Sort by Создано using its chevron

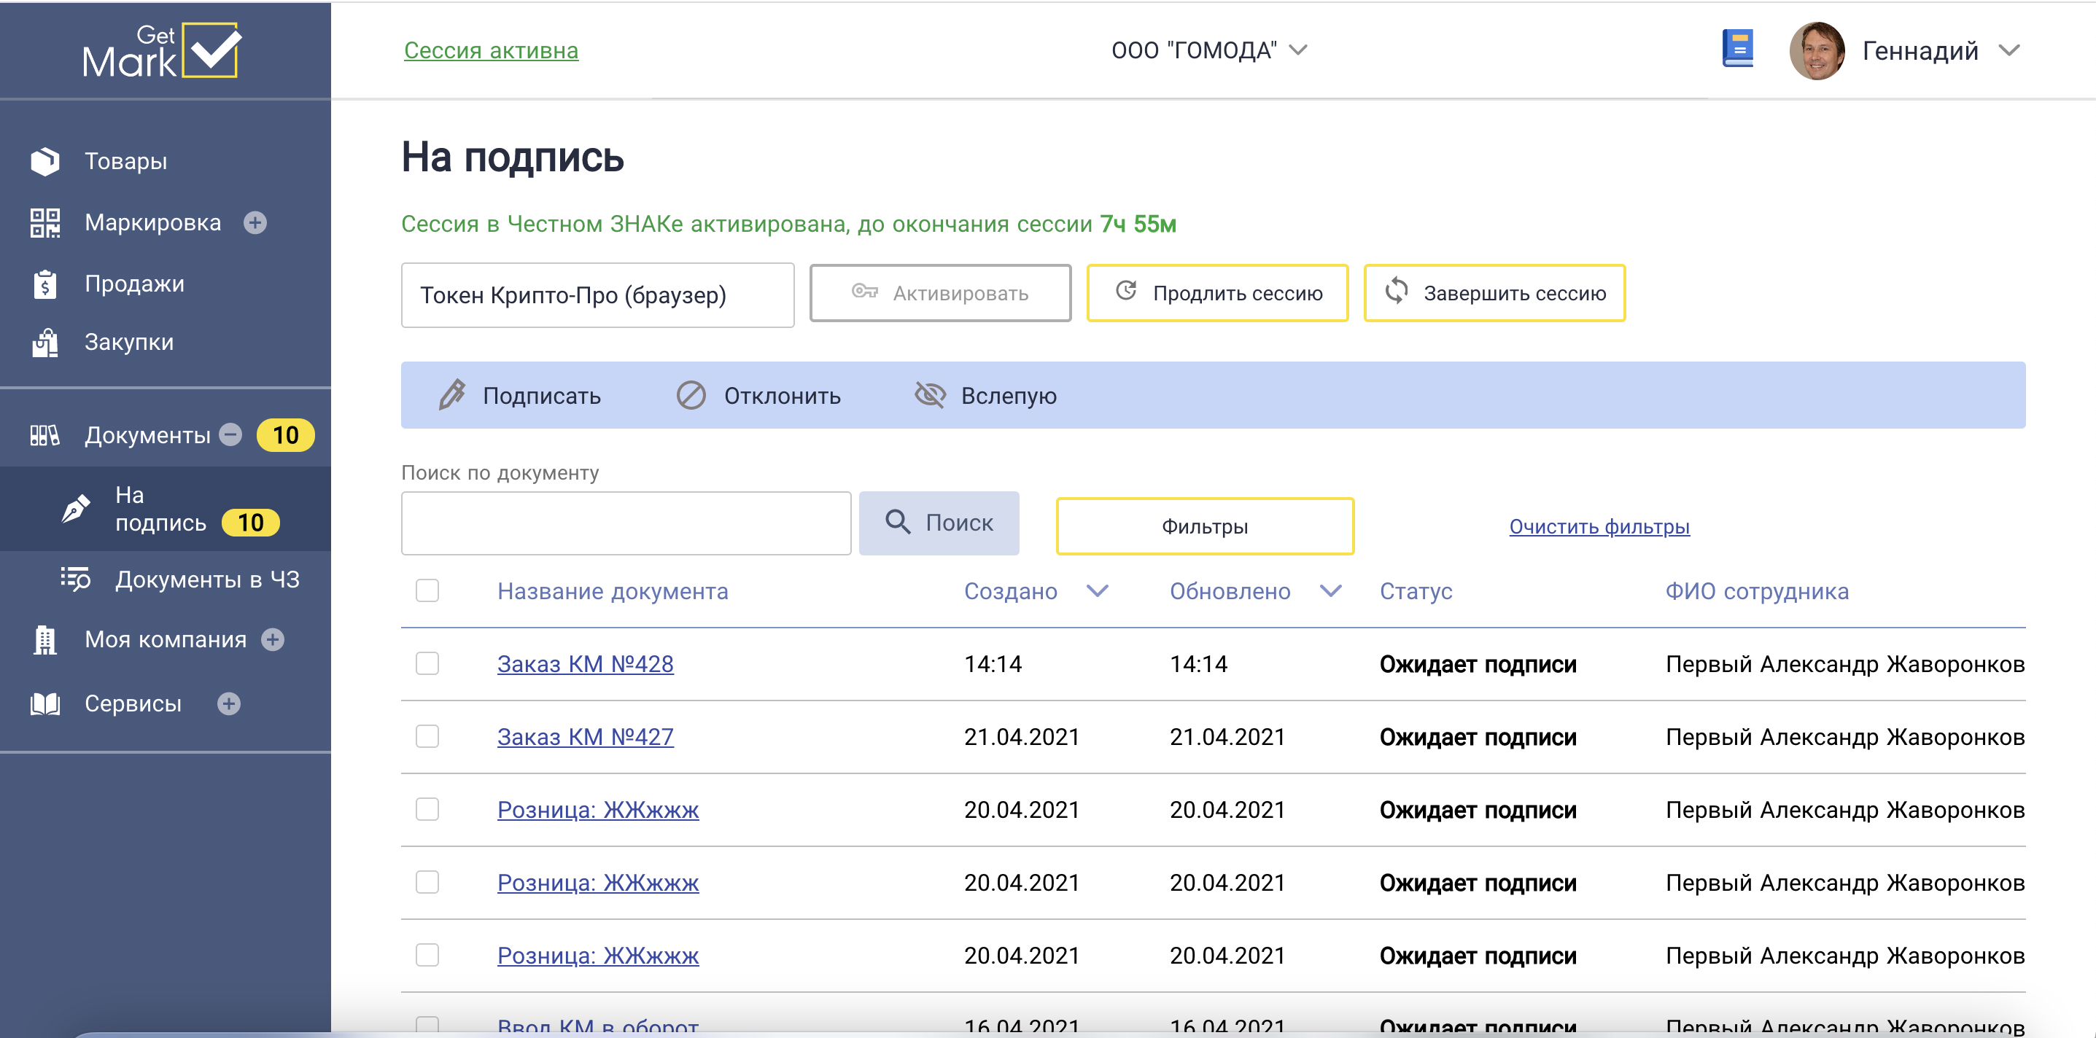(x=1098, y=590)
